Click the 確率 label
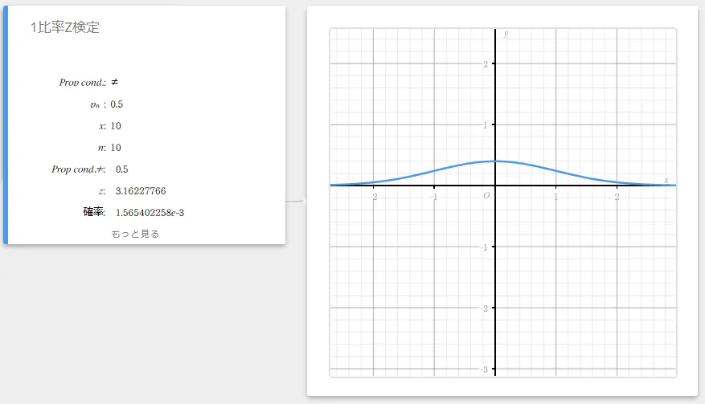Viewport: 705px width, 404px height. coord(93,212)
